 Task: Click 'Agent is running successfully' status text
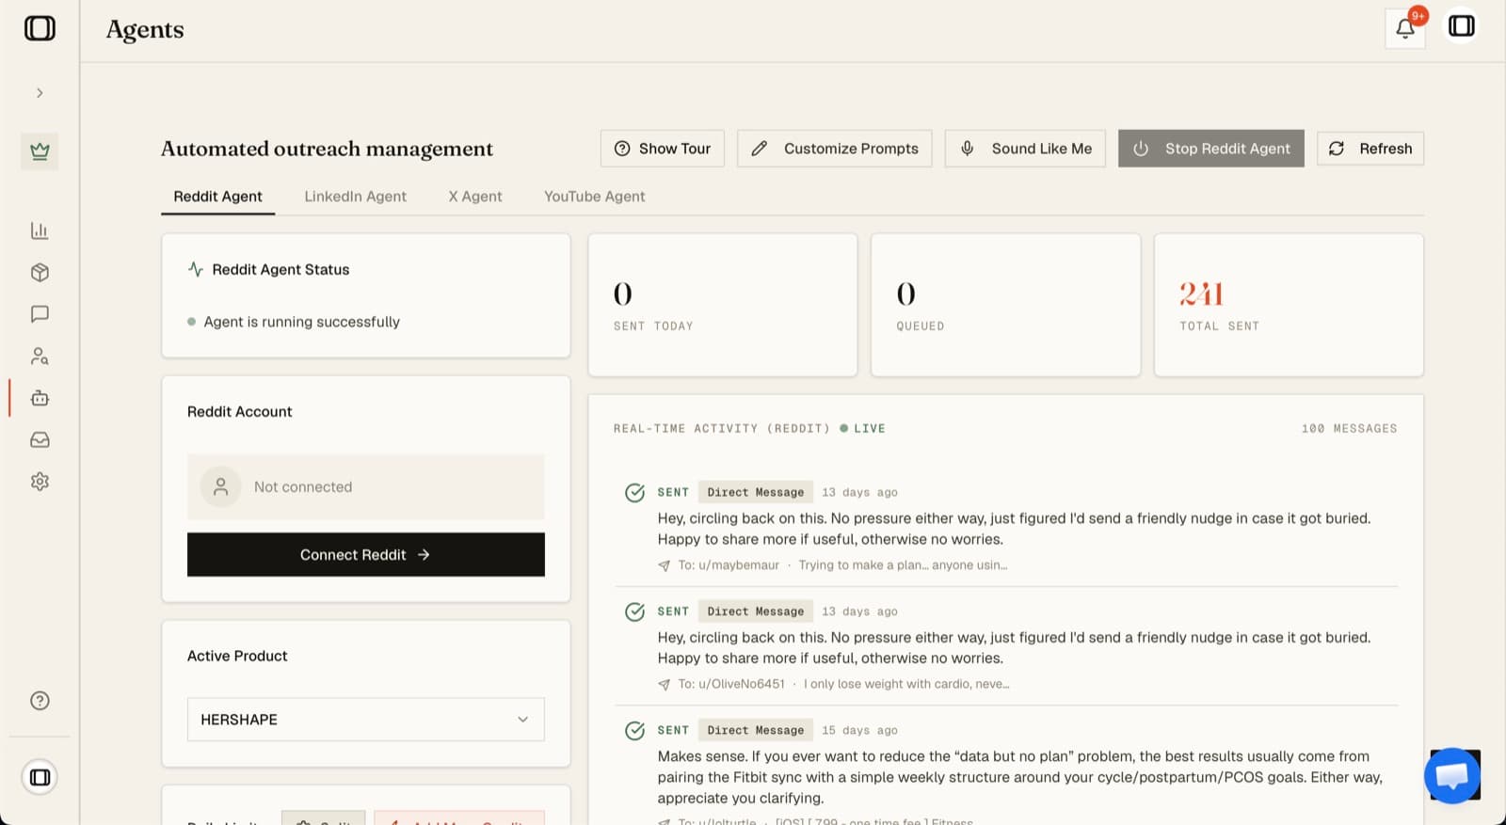tap(301, 322)
